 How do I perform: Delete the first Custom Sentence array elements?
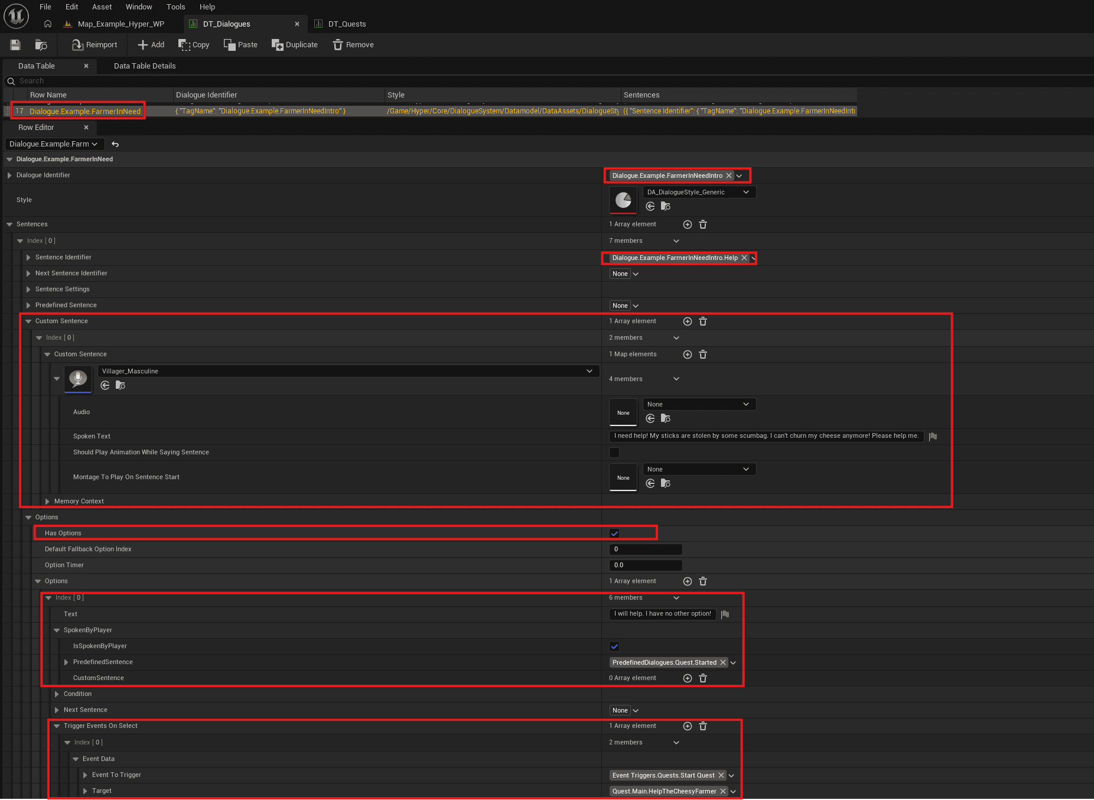pyautogui.click(x=703, y=321)
